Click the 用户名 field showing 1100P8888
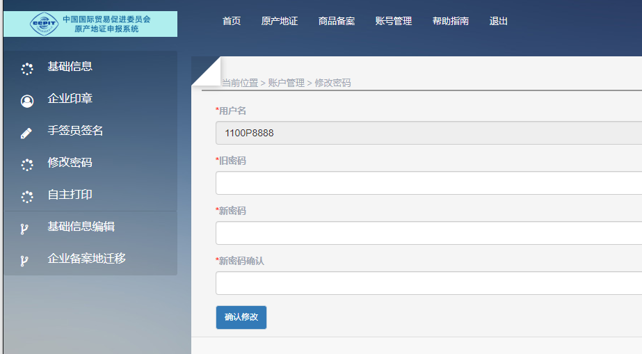Image resolution: width=642 pixels, height=354 pixels. [x=428, y=133]
